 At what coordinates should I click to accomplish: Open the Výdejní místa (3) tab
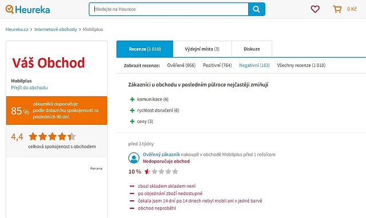202,49
